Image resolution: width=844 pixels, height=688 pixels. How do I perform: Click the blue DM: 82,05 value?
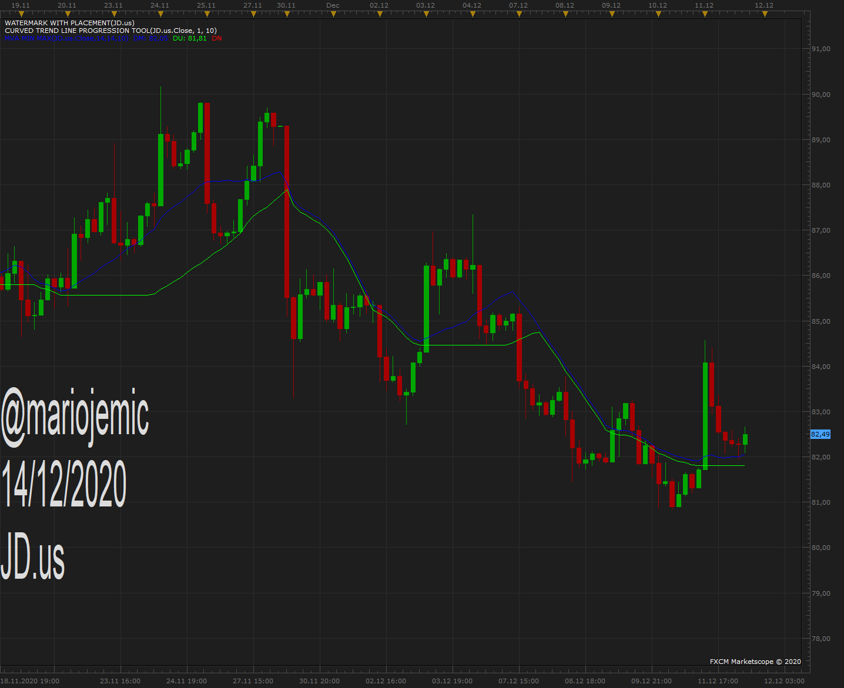coord(150,38)
